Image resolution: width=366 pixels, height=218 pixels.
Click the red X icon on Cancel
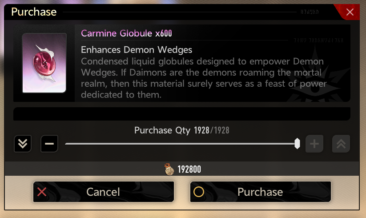[42, 192]
